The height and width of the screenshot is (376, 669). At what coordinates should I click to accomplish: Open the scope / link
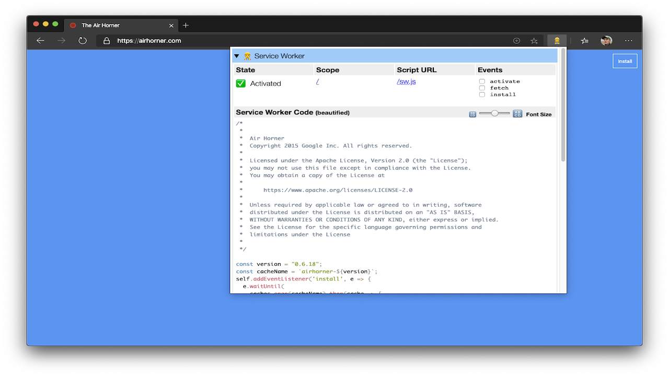[317, 81]
